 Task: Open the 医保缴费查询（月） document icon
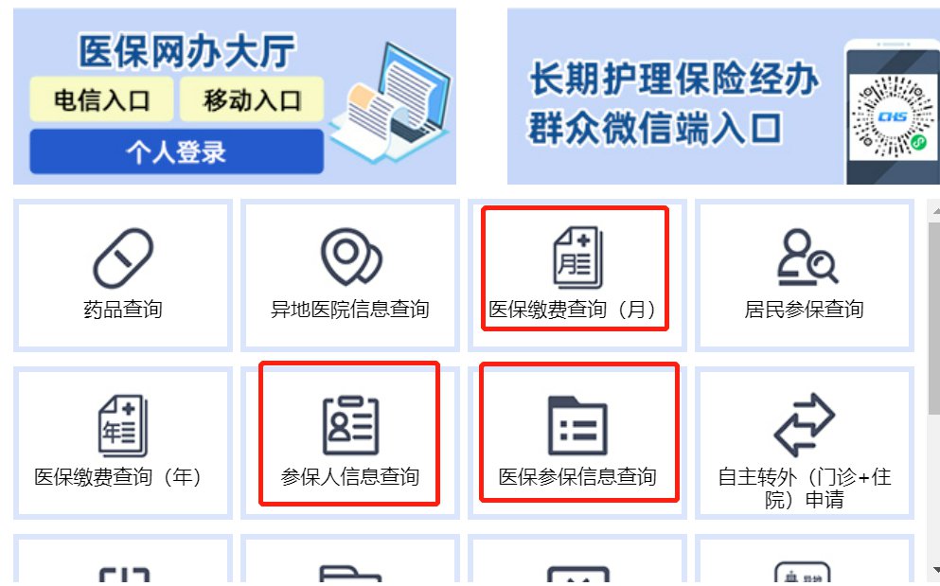[x=577, y=257]
